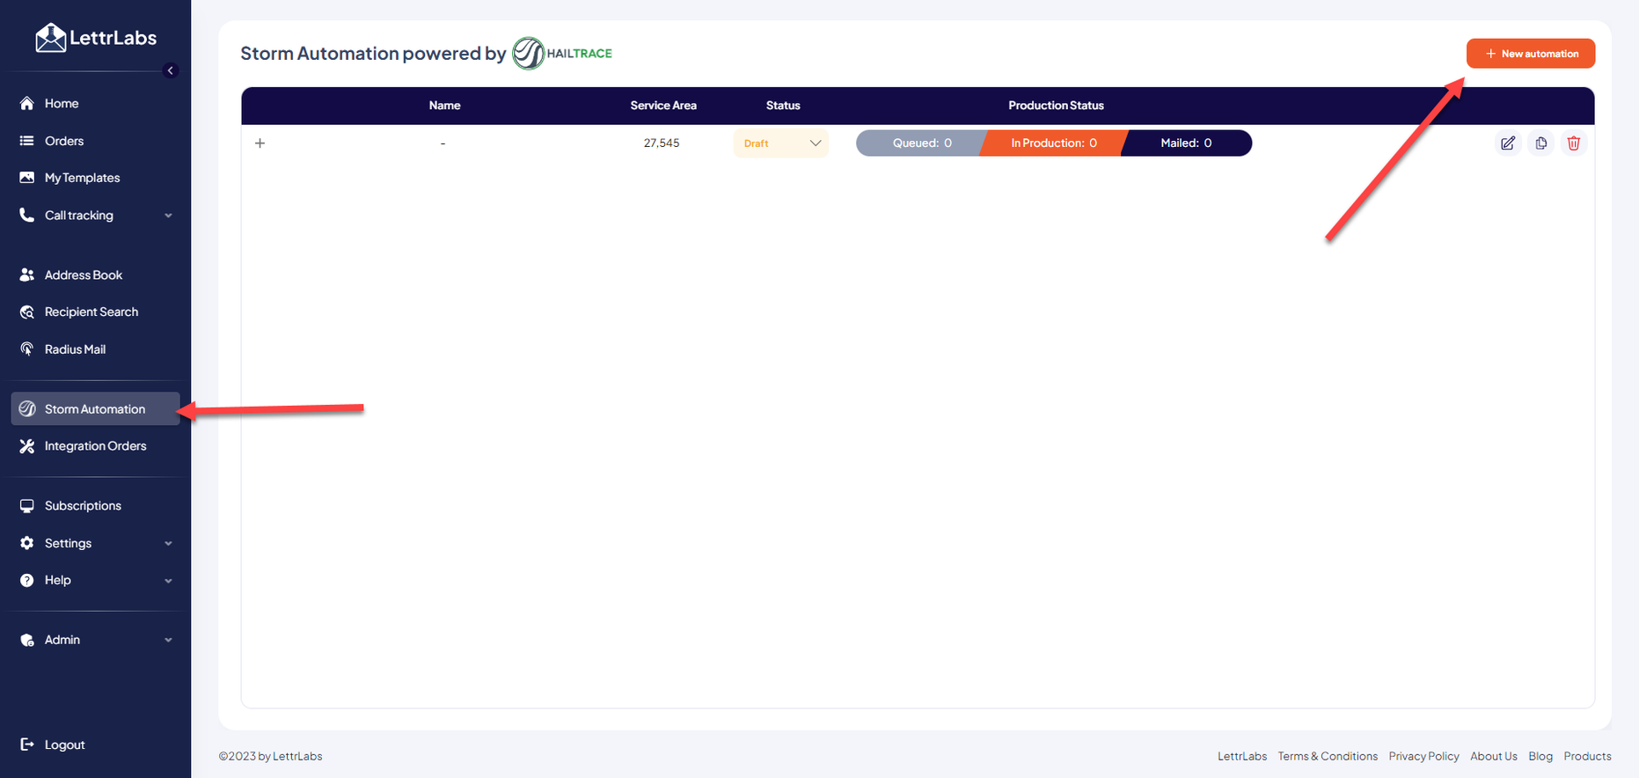The width and height of the screenshot is (1639, 778).
Task: Open My Templates page
Action: click(x=82, y=178)
